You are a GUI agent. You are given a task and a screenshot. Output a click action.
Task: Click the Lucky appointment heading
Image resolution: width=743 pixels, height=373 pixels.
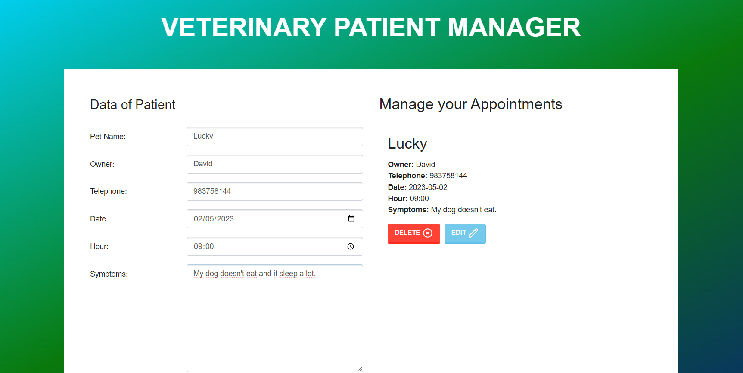click(x=407, y=143)
